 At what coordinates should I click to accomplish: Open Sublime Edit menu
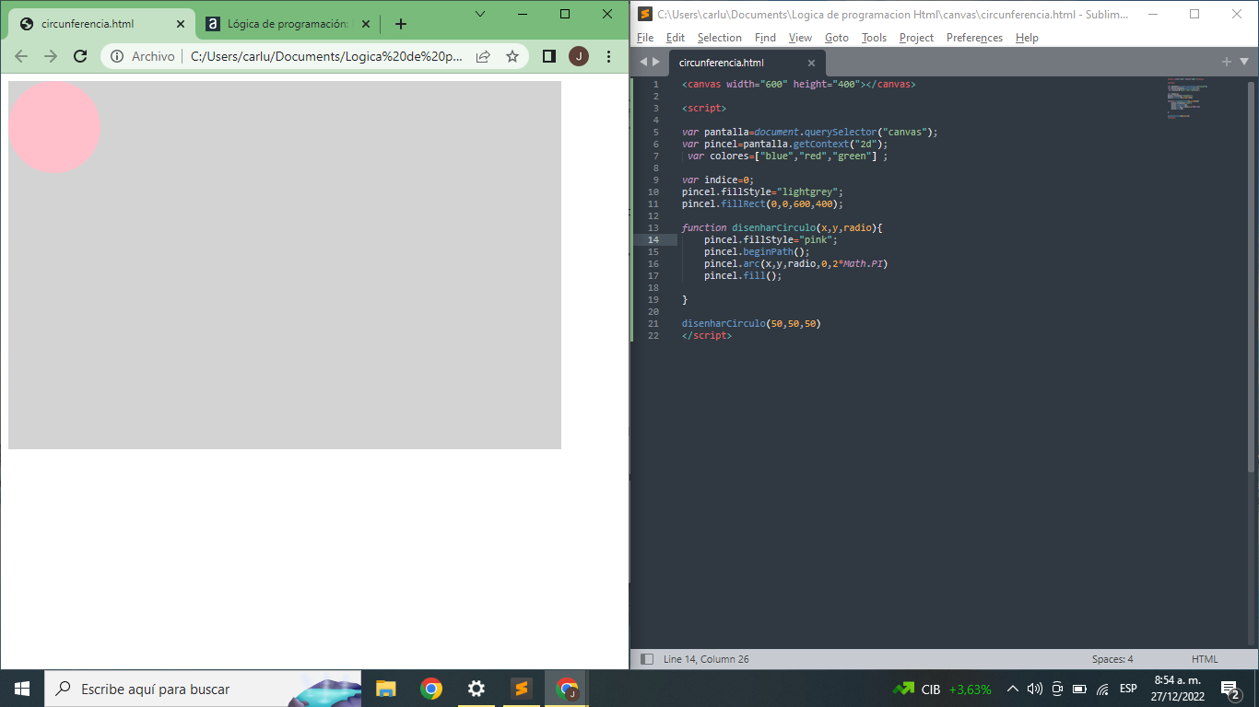point(676,38)
